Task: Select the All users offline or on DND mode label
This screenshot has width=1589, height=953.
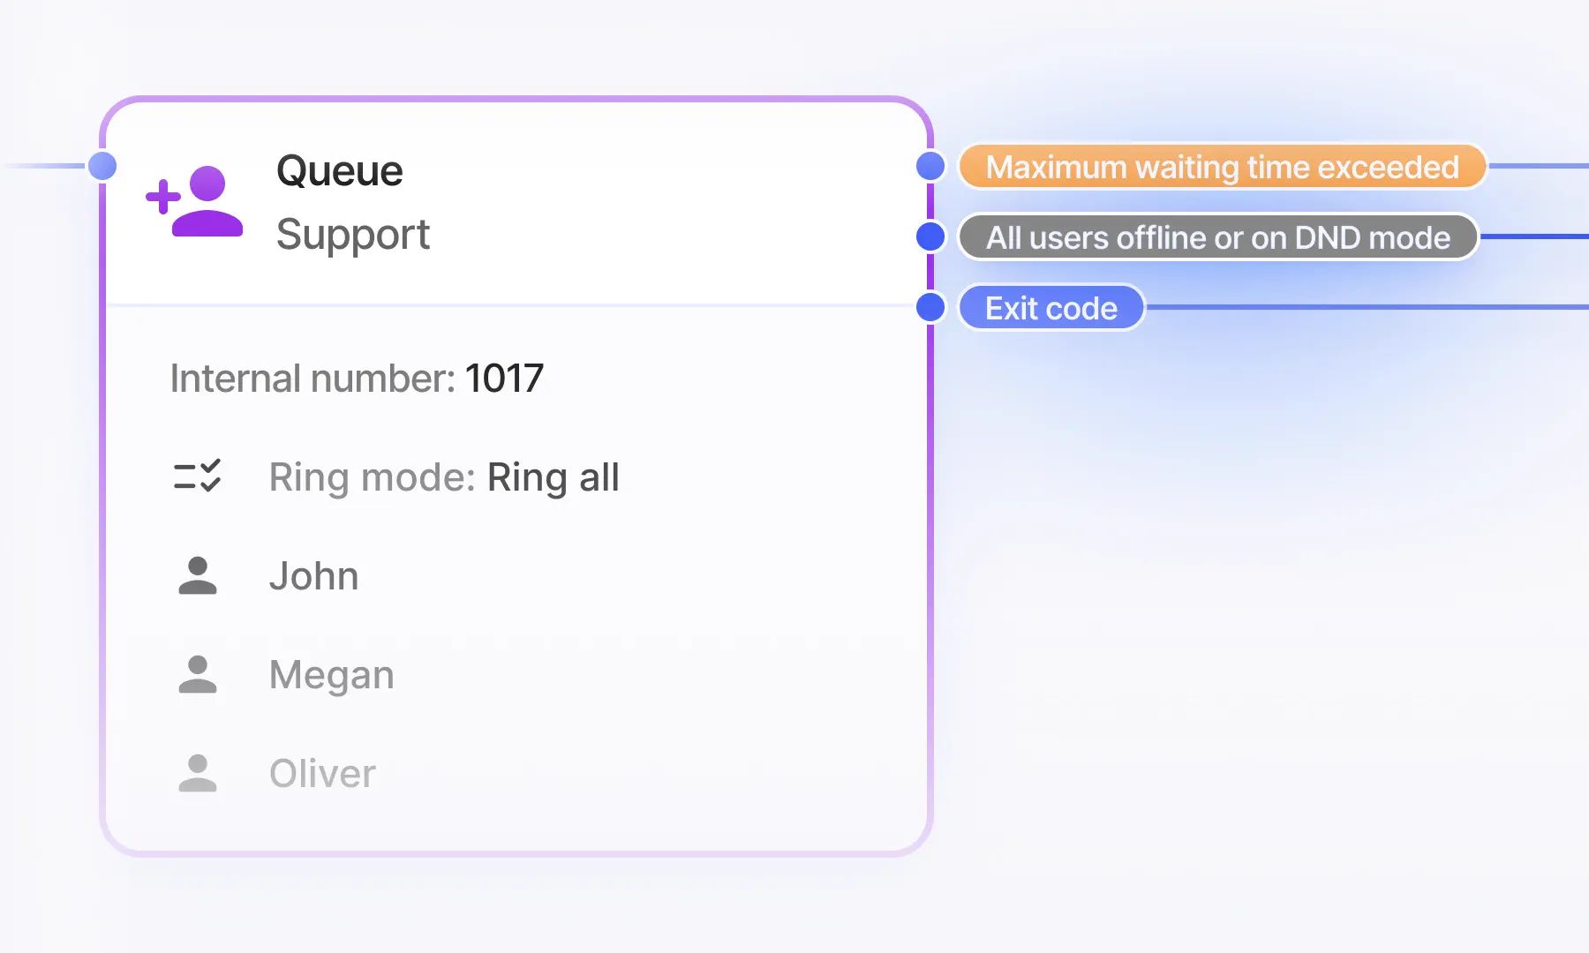Action: click(1218, 237)
